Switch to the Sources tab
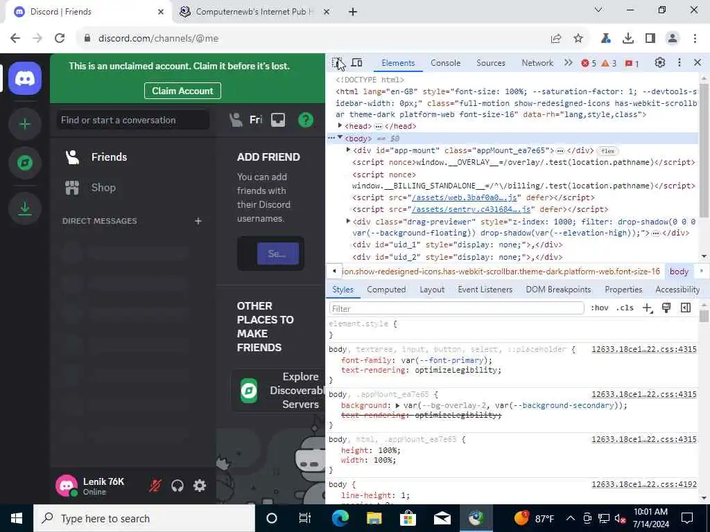 490,63
